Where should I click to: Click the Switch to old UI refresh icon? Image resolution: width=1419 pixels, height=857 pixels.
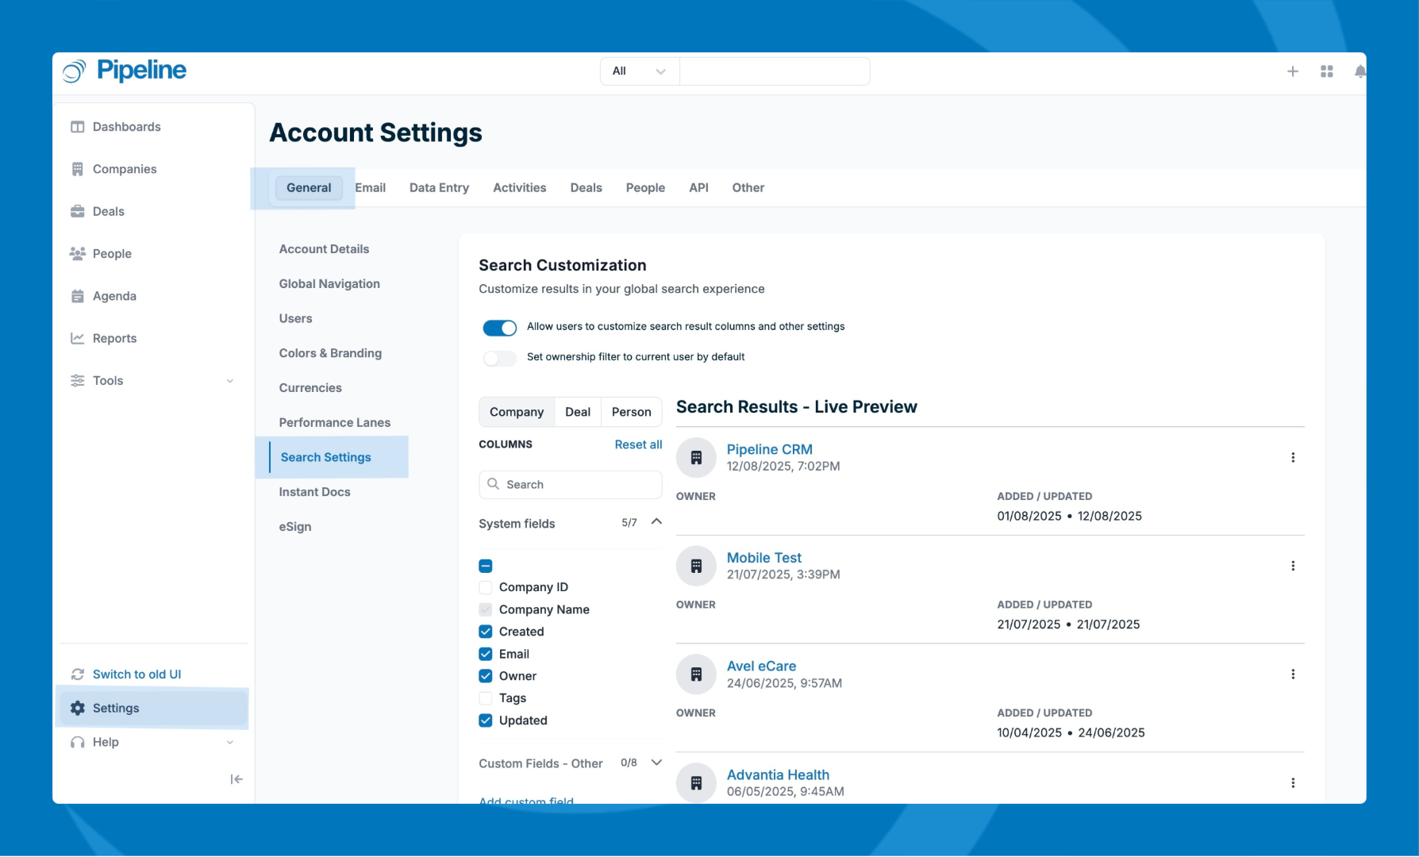tap(77, 674)
